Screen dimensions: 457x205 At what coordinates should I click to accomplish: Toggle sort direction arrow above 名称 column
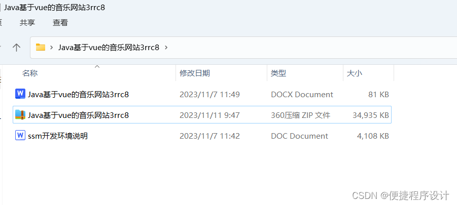[x=97, y=67]
